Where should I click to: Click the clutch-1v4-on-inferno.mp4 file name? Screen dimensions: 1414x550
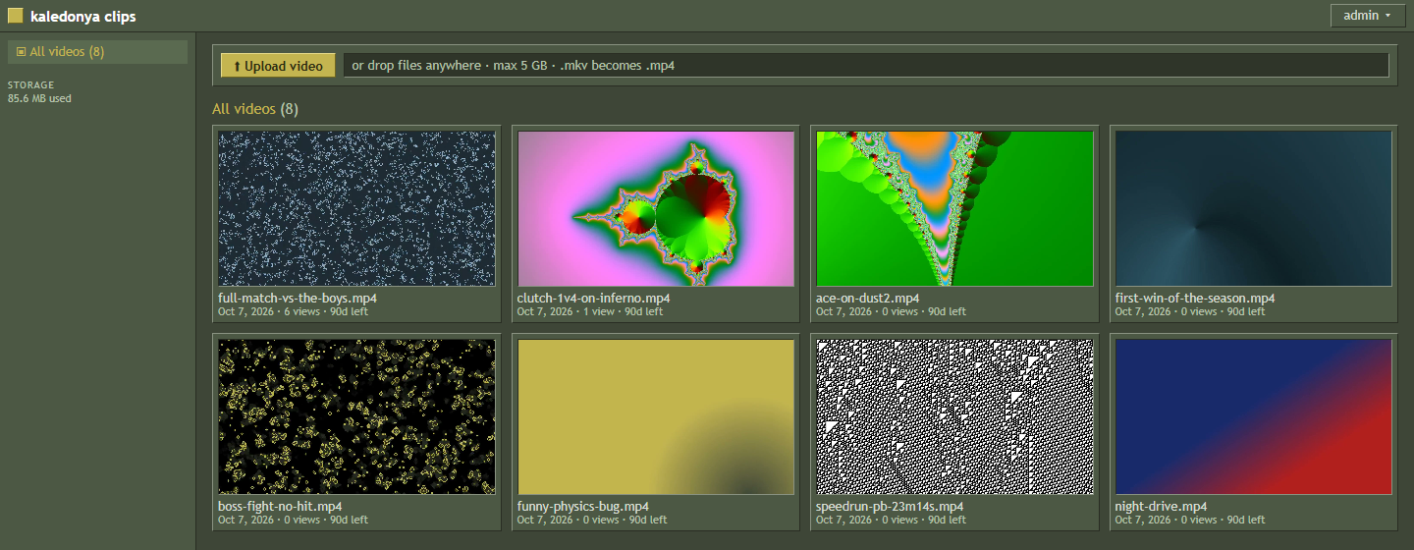(594, 298)
